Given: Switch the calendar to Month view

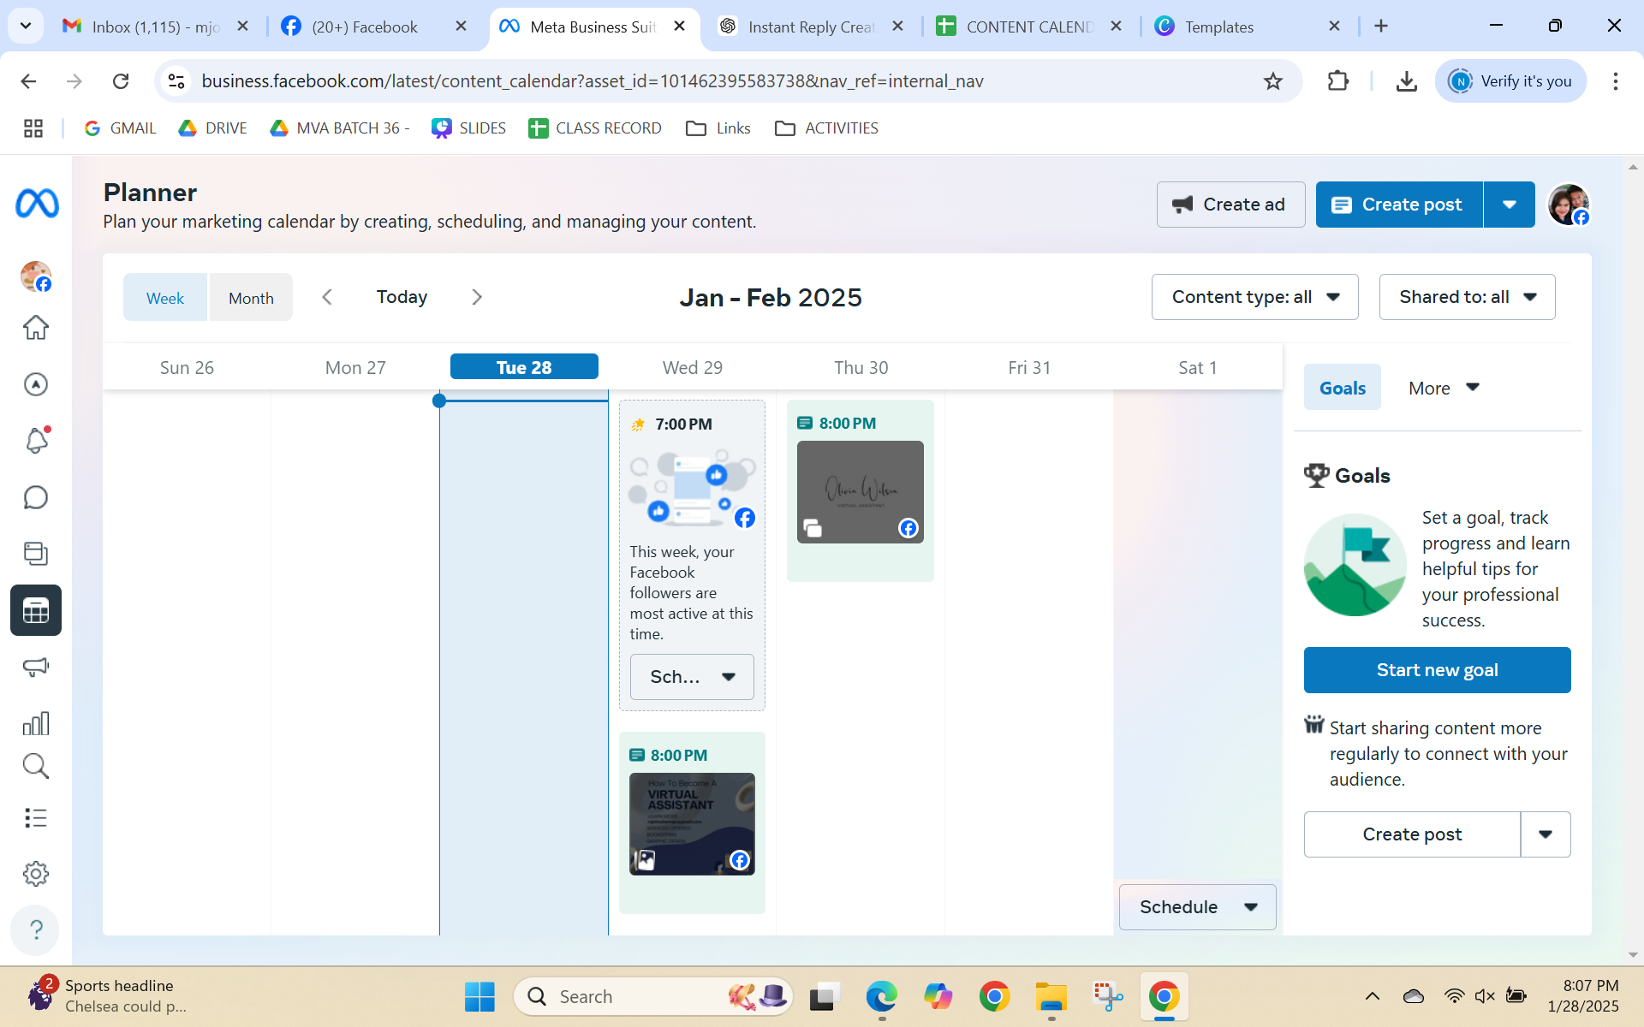Looking at the screenshot, I should coord(251,298).
